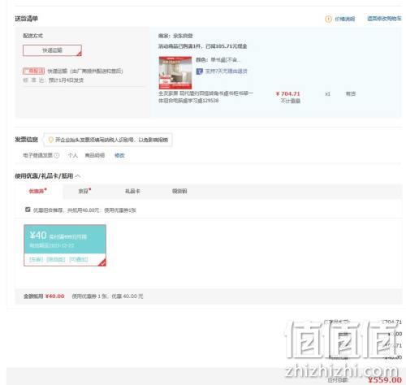Click the red corner checkmark on the ¥40 coupon
The height and width of the screenshot is (385, 406).
click(102, 262)
